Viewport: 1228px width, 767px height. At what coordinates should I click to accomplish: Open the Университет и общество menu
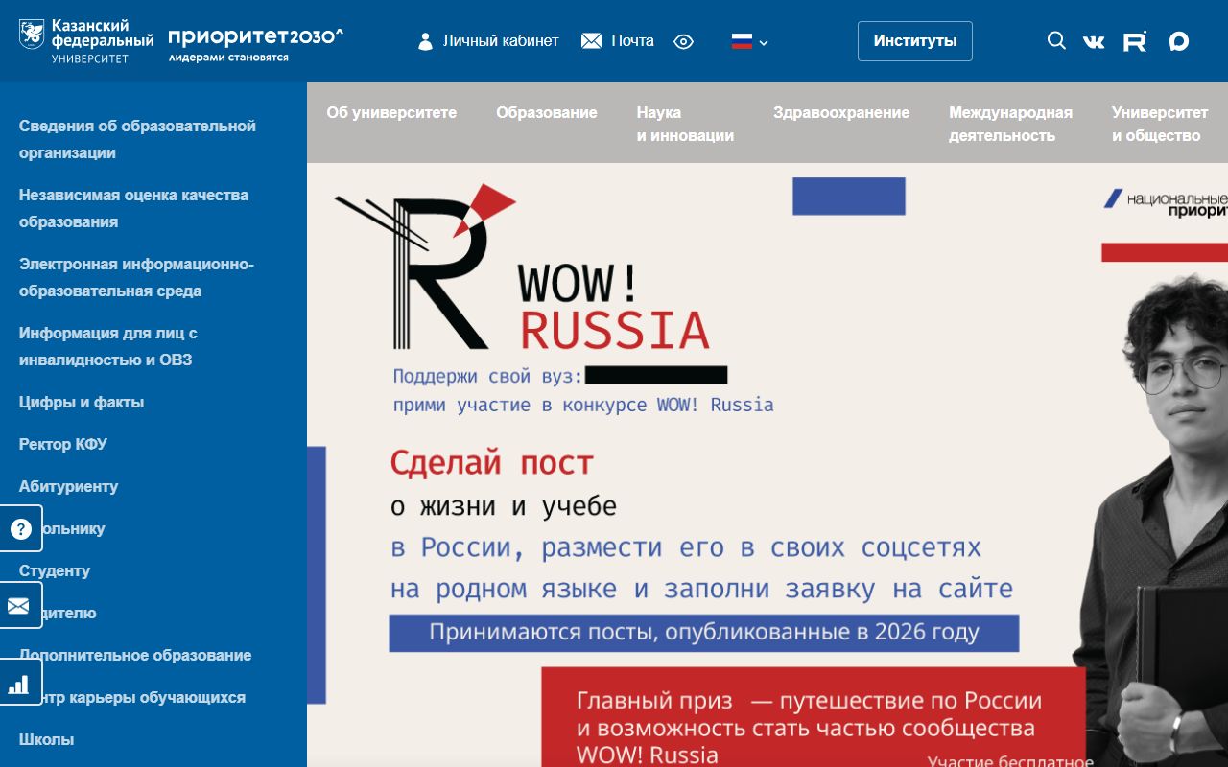point(1160,124)
